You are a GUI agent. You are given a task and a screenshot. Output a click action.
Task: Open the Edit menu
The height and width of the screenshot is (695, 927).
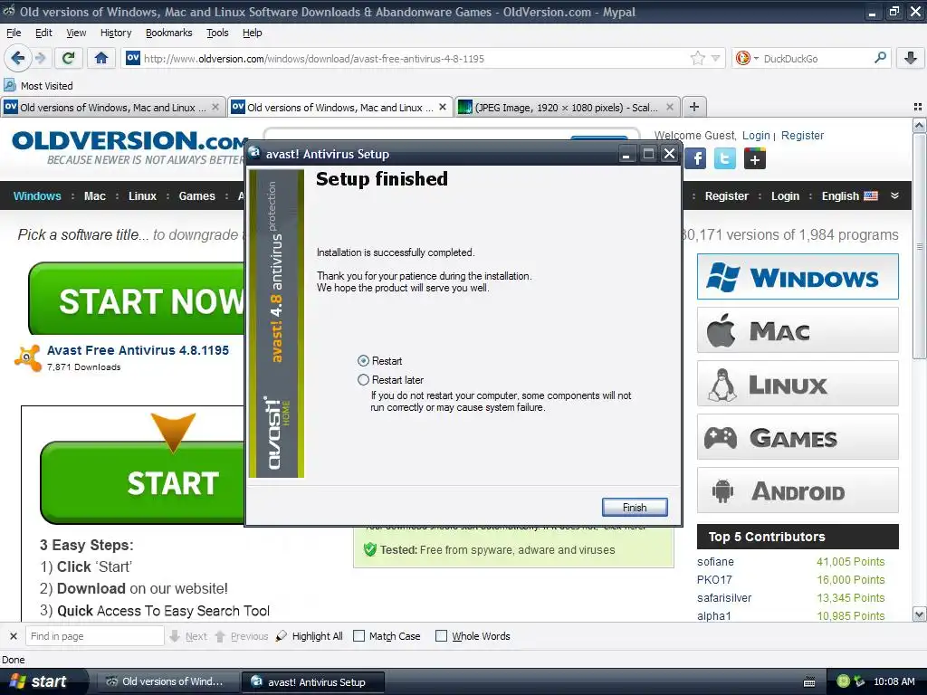[x=43, y=33]
